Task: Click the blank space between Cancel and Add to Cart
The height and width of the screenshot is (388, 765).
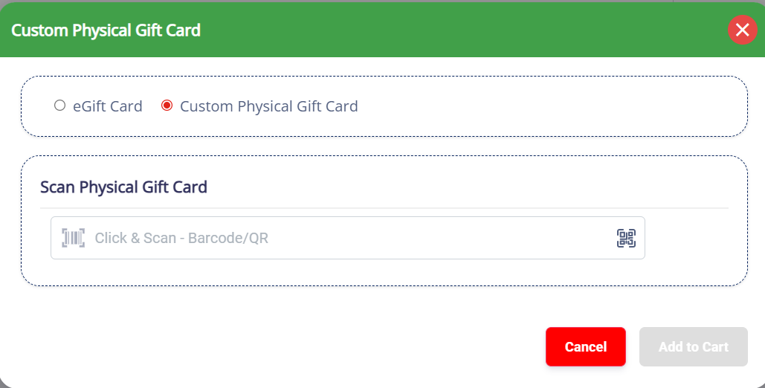Action: point(633,347)
